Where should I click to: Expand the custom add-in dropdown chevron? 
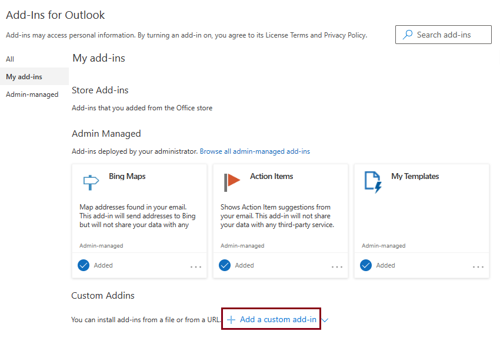(x=325, y=320)
